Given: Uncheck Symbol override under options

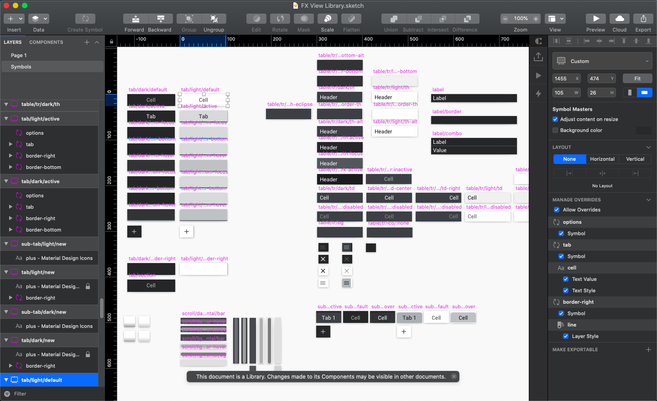Looking at the screenshot, I should [561, 233].
